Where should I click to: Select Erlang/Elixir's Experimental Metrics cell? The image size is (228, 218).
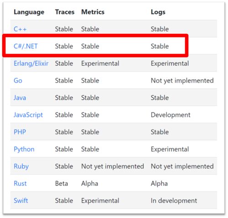(x=100, y=64)
